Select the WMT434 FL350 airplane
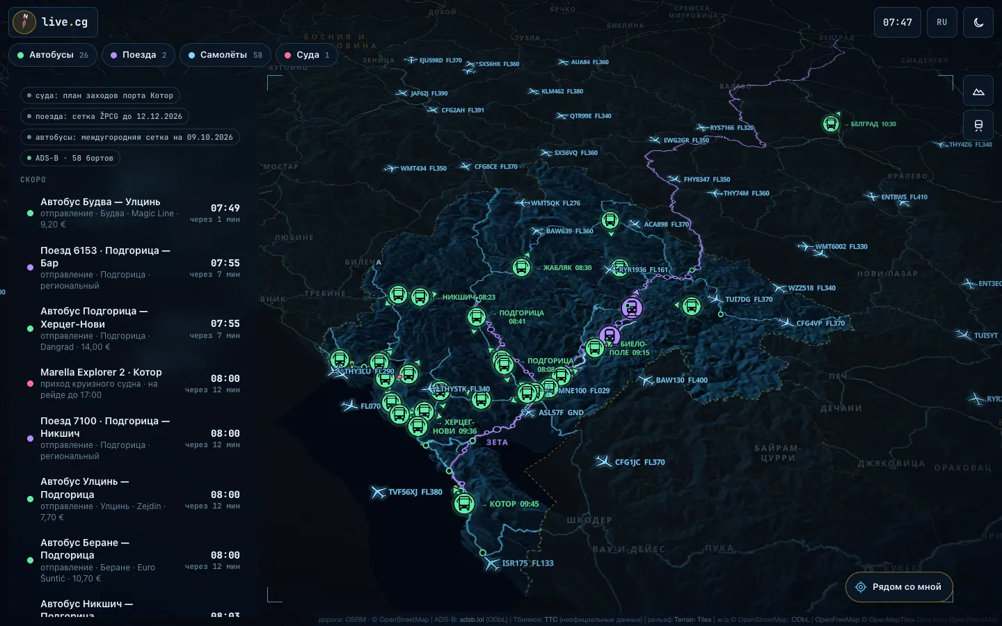This screenshot has height=626, width=1002. pyautogui.click(x=391, y=168)
